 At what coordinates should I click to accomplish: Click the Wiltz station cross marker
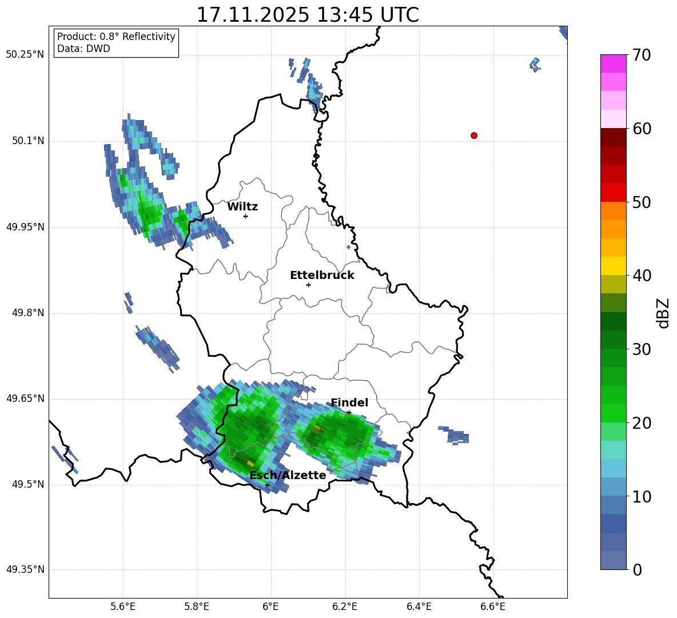[x=246, y=216]
